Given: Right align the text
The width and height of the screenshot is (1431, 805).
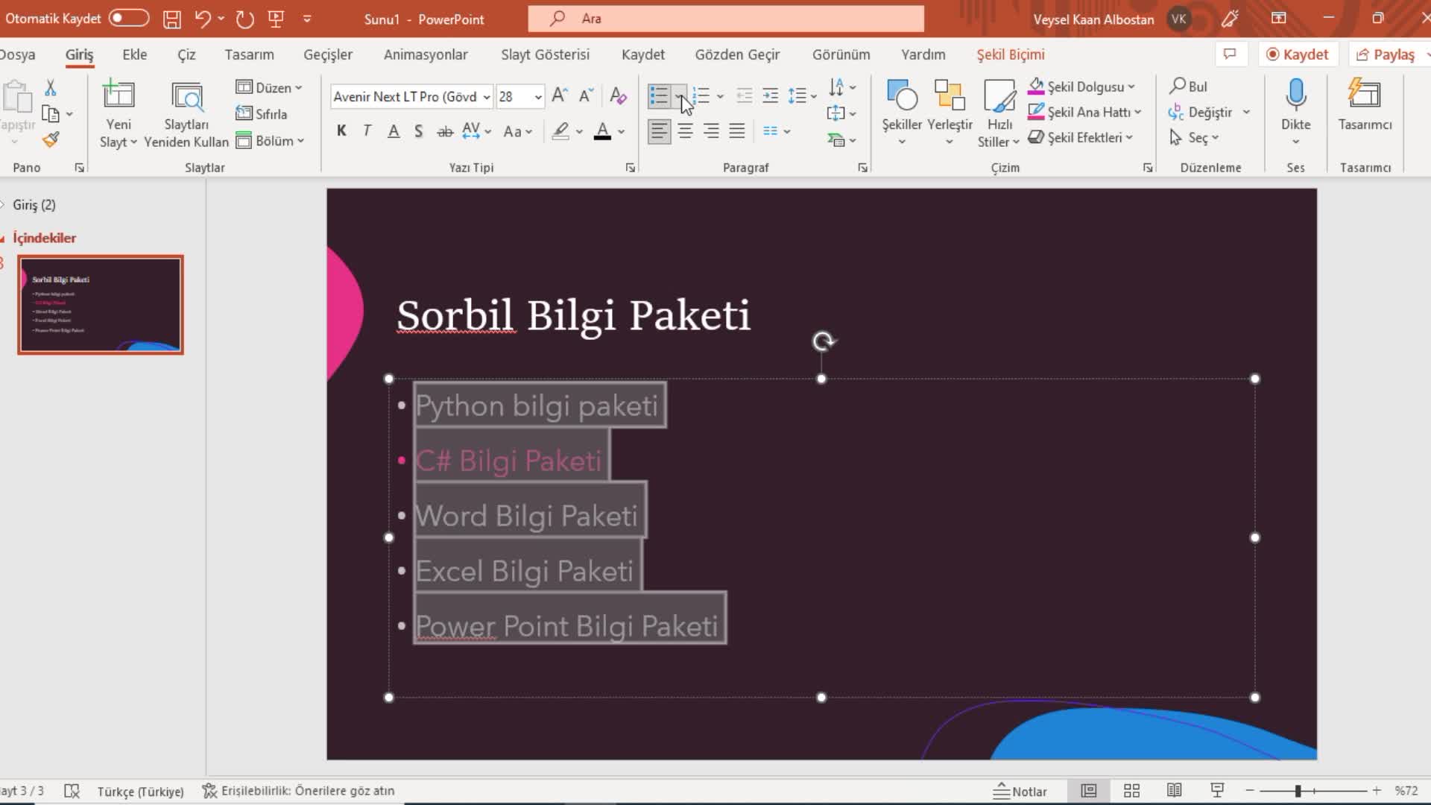Looking at the screenshot, I should click(x=712, y=131).
